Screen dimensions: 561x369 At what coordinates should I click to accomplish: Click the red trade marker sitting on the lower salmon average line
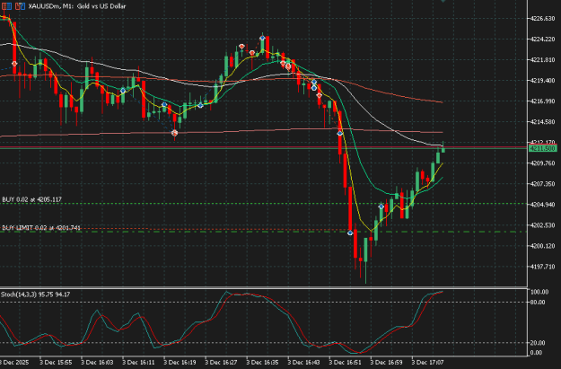174,133
